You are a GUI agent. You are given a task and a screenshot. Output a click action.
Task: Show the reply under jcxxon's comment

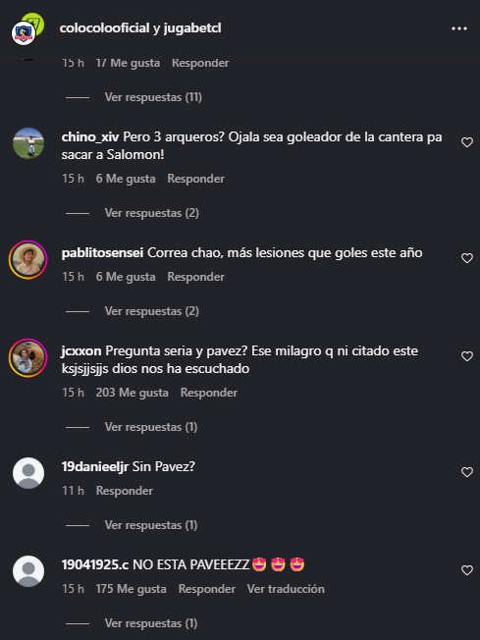click(151, 427)
